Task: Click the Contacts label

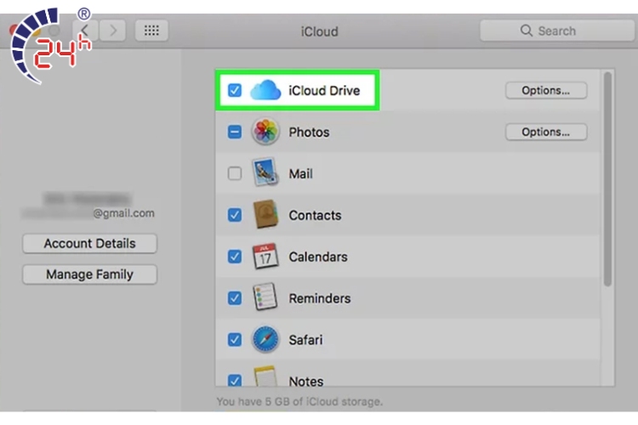Action: pyautogui.click(x=315, y=215)
